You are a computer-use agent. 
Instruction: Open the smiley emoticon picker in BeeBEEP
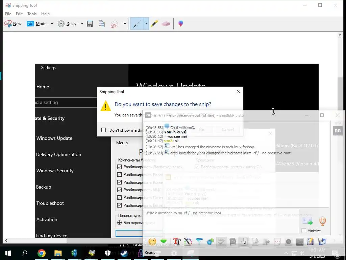tap(152, 242)
